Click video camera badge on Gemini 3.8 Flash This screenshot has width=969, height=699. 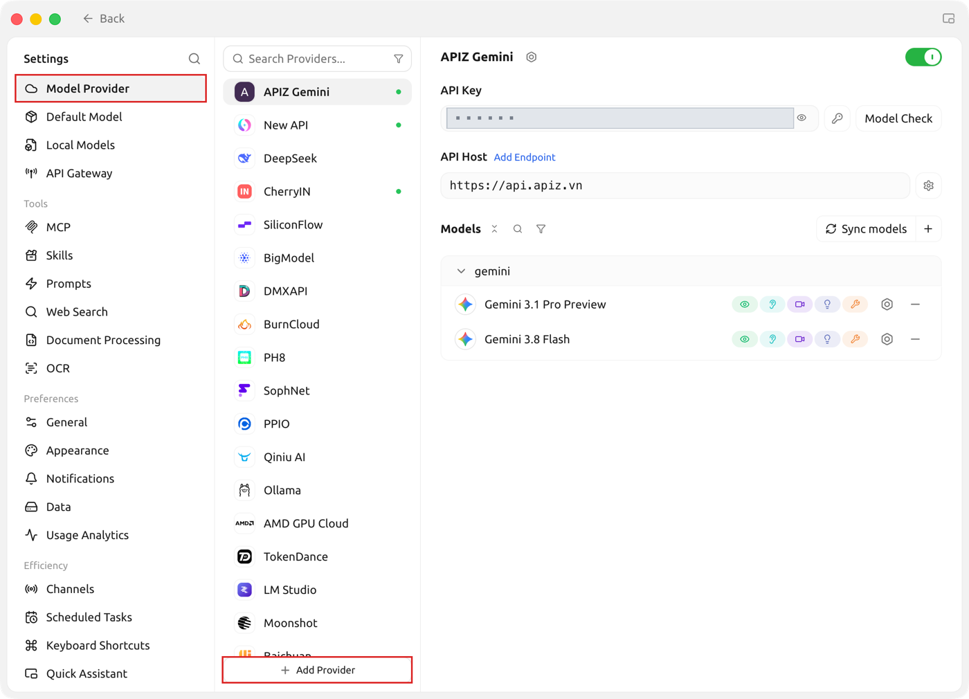click(x=800, y=339)
